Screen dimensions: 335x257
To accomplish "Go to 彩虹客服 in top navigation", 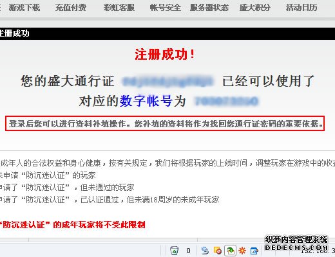I will (119, 8).
